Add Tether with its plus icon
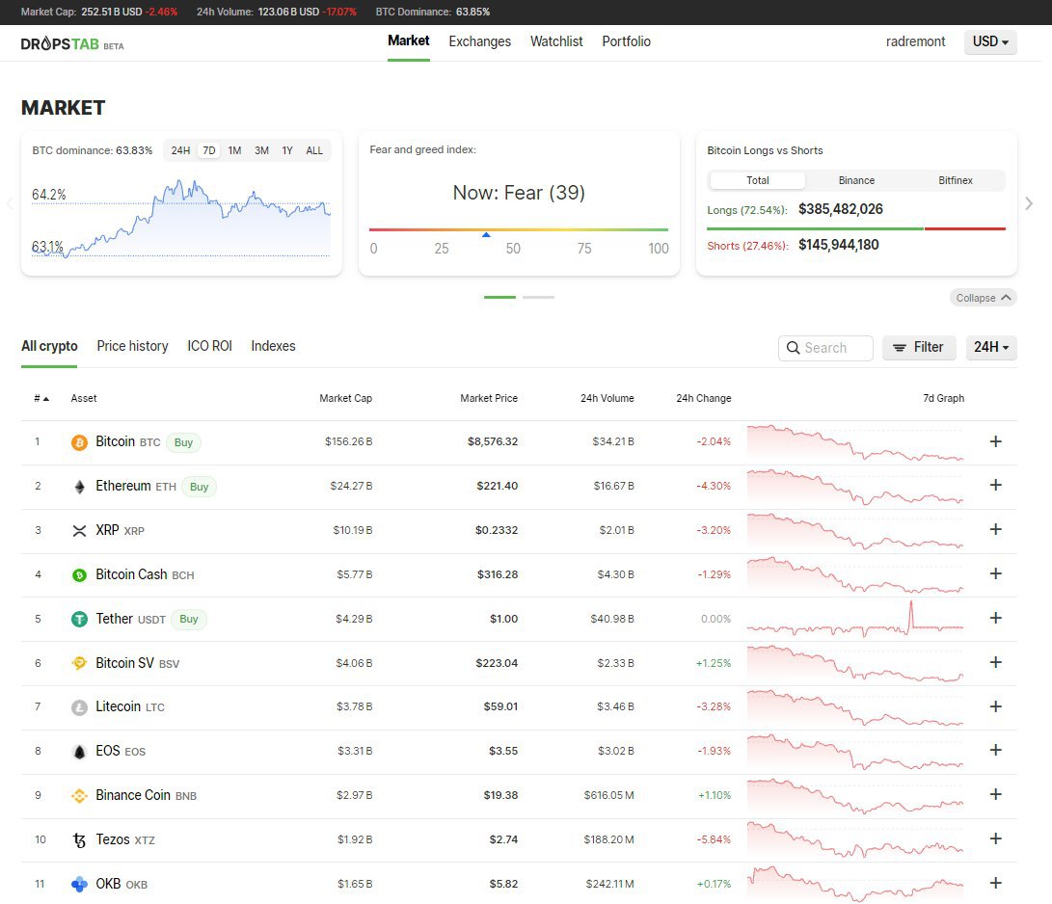Viewport: 1052px width, 904px height. pyautogui.click(x=996, y=618)
